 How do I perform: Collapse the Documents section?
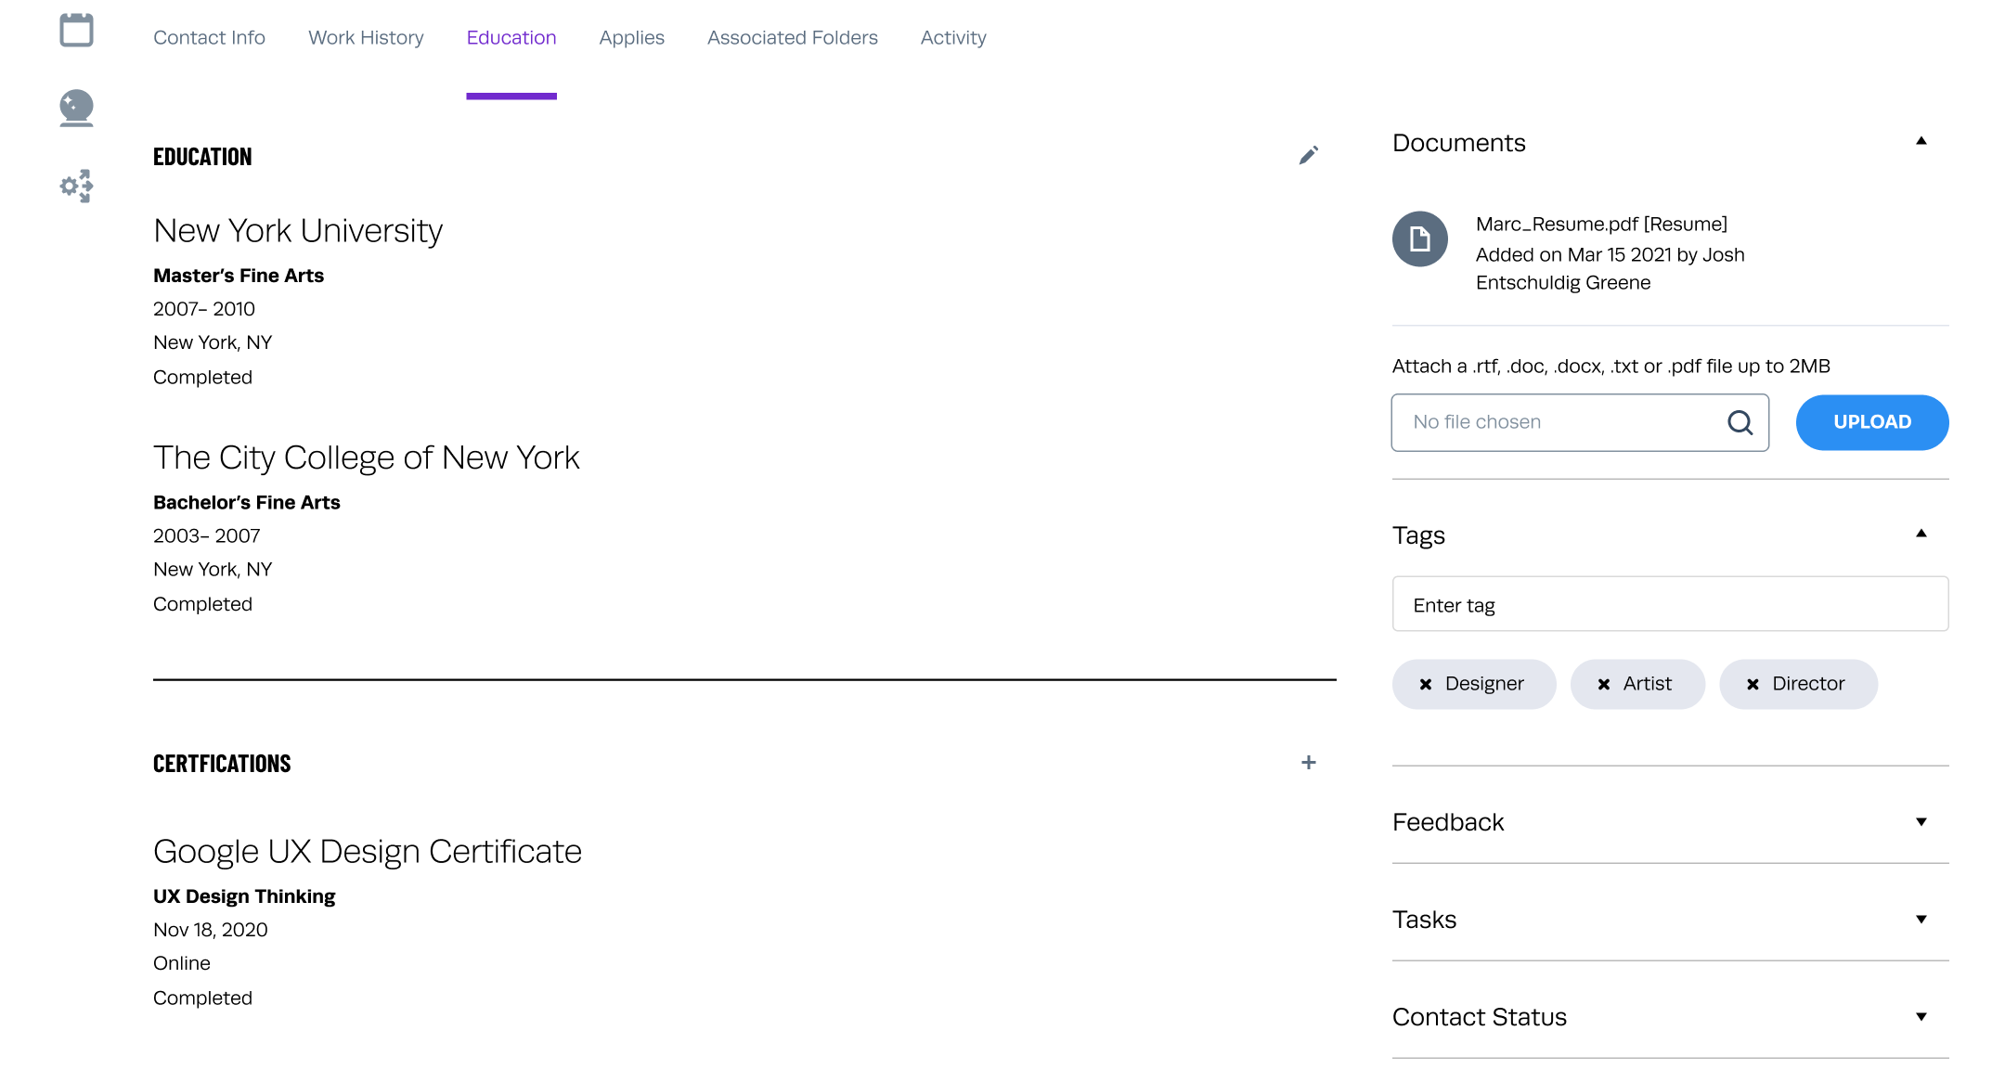pyautogui.click(x=1921, y=141)
